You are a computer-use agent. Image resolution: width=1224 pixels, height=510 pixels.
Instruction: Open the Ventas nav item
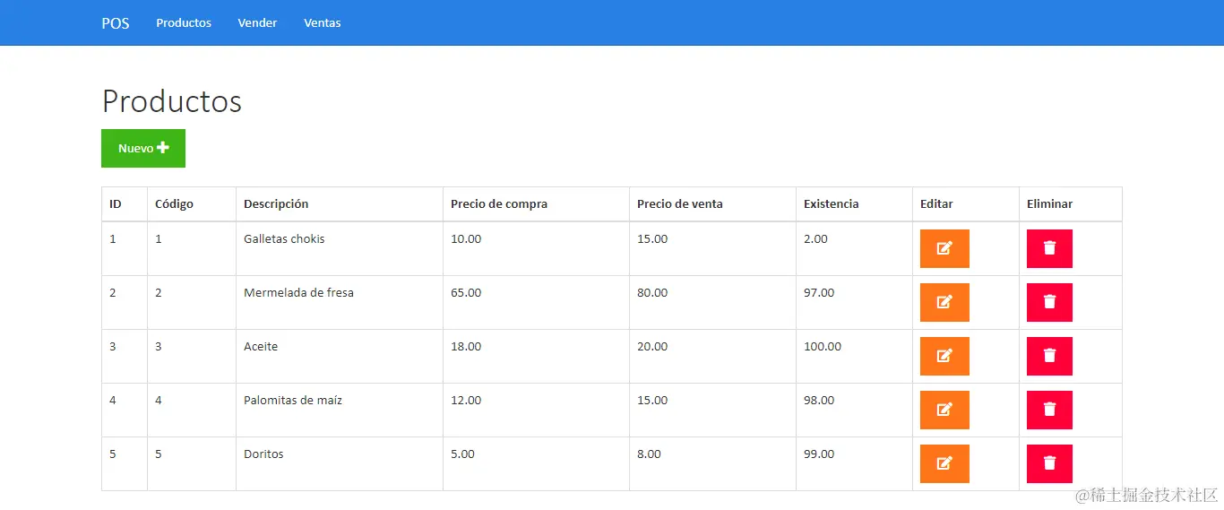click(x=323, y=23)
